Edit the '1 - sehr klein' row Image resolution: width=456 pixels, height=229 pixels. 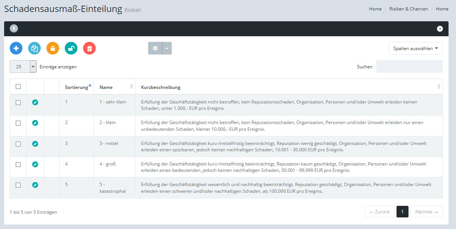point(35,102)
